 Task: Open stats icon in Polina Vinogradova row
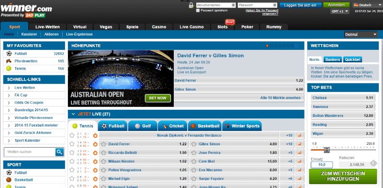pos(300,170)
